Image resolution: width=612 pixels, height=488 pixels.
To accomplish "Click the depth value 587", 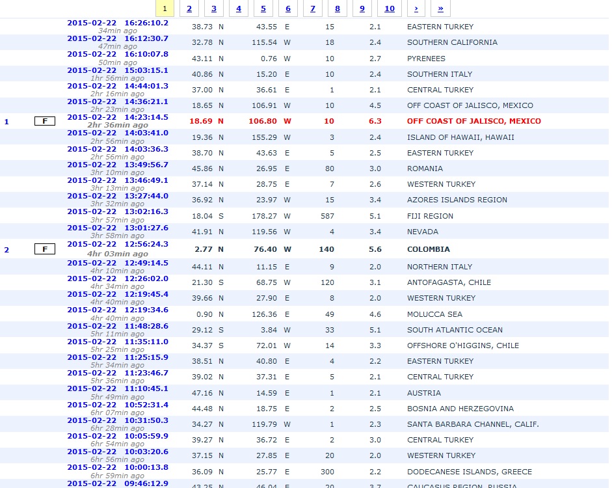I will click(x=328, y=216).
